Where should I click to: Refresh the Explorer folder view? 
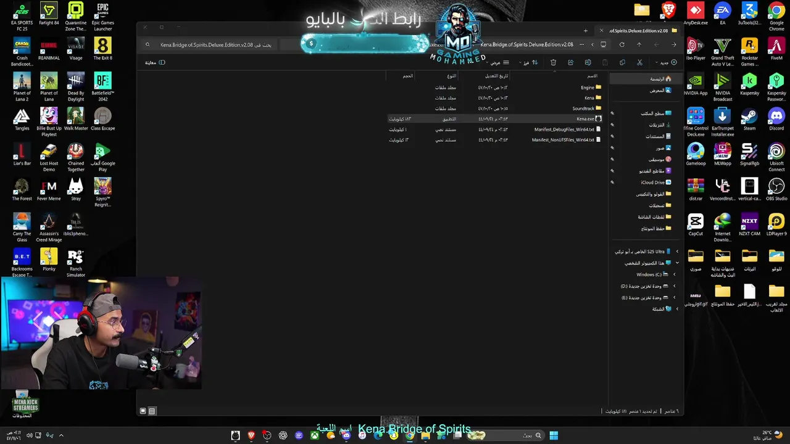(x=622, y=44)
